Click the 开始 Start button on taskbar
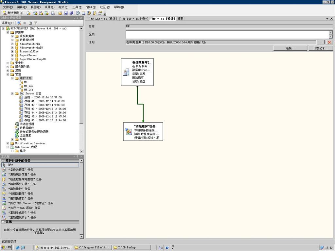 pyautogui.click(x=6, y=247)
